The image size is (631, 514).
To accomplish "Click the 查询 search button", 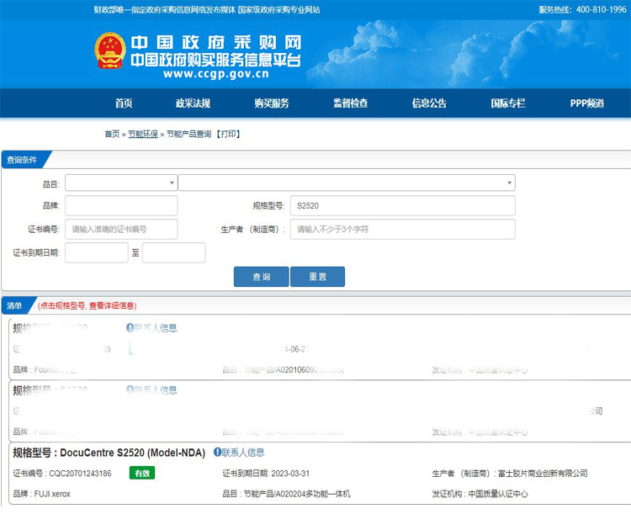I will click(x=261, y=277).
